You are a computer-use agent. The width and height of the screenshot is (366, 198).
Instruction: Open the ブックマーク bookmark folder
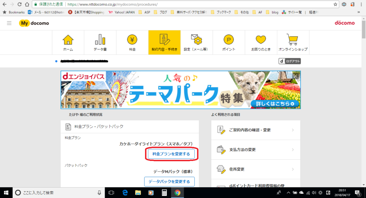pyautogui.click(x=221, y=12)
